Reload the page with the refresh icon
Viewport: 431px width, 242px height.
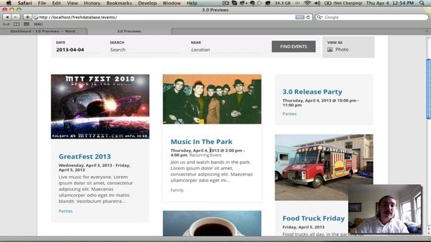point(308,17)
